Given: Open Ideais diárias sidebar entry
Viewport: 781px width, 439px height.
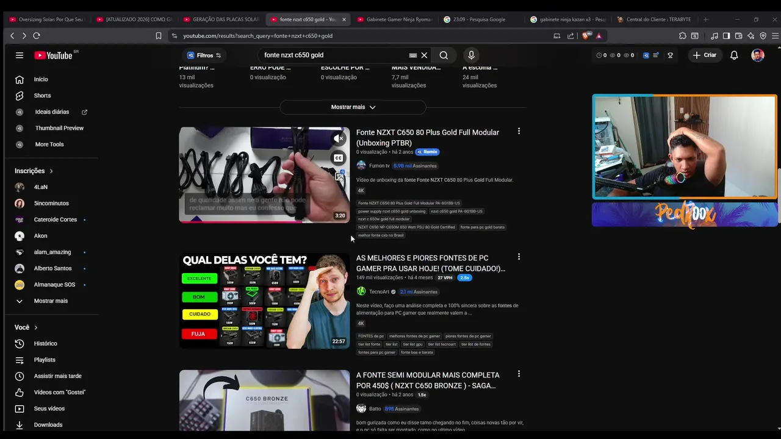Looking at the screenshot, I should point(52,112).
